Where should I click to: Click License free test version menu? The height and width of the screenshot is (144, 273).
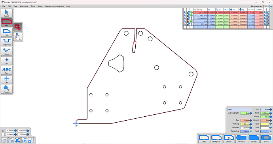tap(54, 6)
